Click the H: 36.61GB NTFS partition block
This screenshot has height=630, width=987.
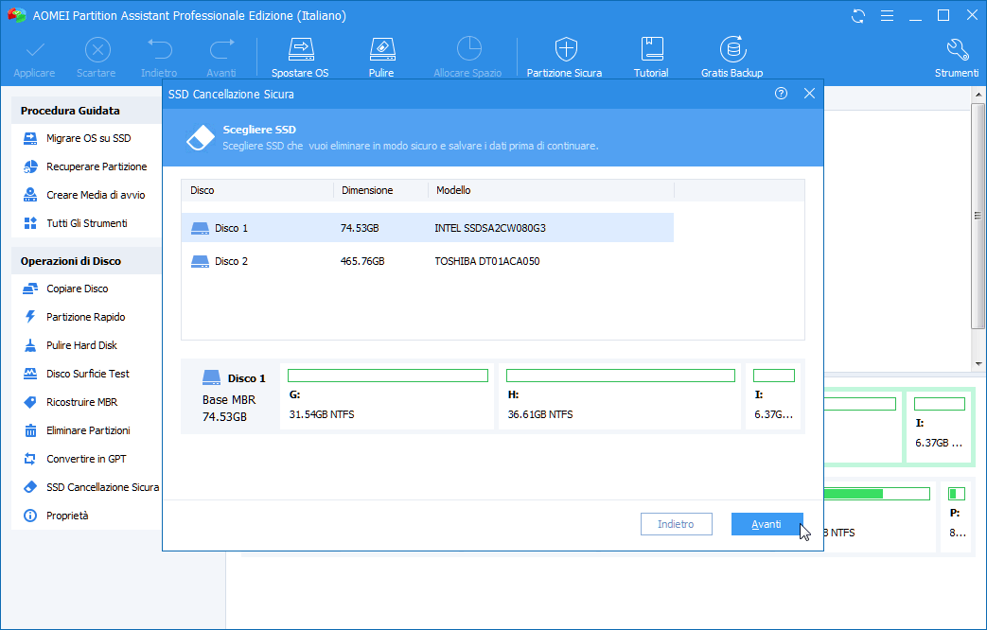(620, 395)
